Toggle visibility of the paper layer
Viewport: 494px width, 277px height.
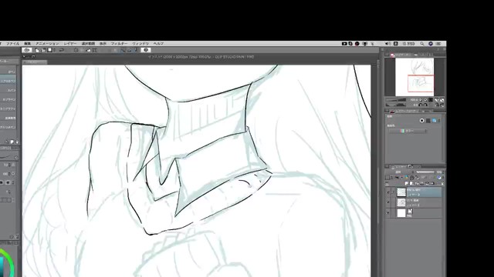pyautogui.click(x=387, y=213)
